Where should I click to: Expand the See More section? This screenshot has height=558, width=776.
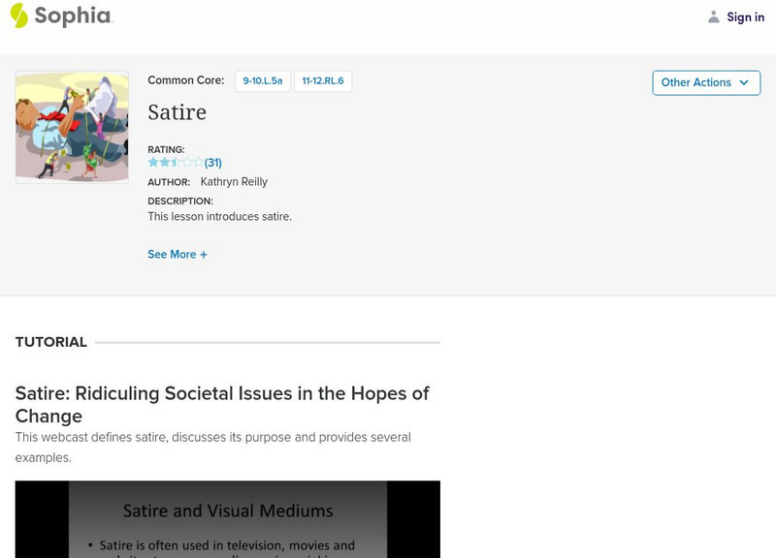coord(172,254)
